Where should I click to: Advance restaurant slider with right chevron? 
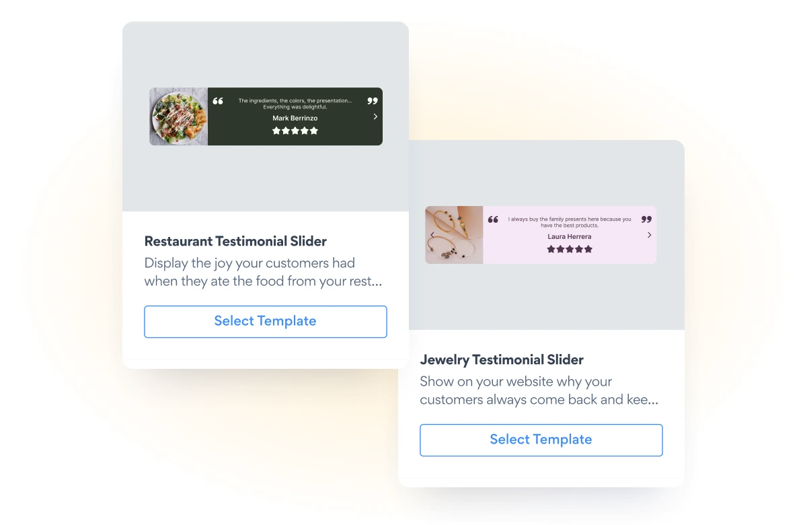coord(375,116)
